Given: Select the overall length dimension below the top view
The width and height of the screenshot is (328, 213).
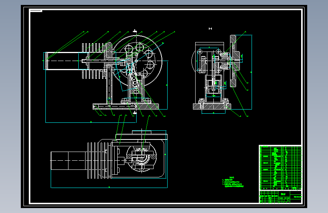Looking at the screenshot, I should tap(109, 188).
